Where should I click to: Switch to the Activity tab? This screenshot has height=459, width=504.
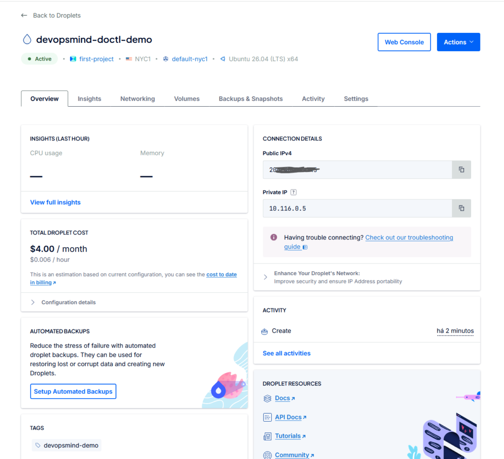point(314,99)
